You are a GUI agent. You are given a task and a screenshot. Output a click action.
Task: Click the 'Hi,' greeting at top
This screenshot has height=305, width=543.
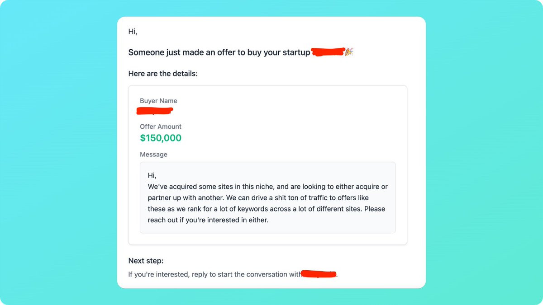pos(133,32)
